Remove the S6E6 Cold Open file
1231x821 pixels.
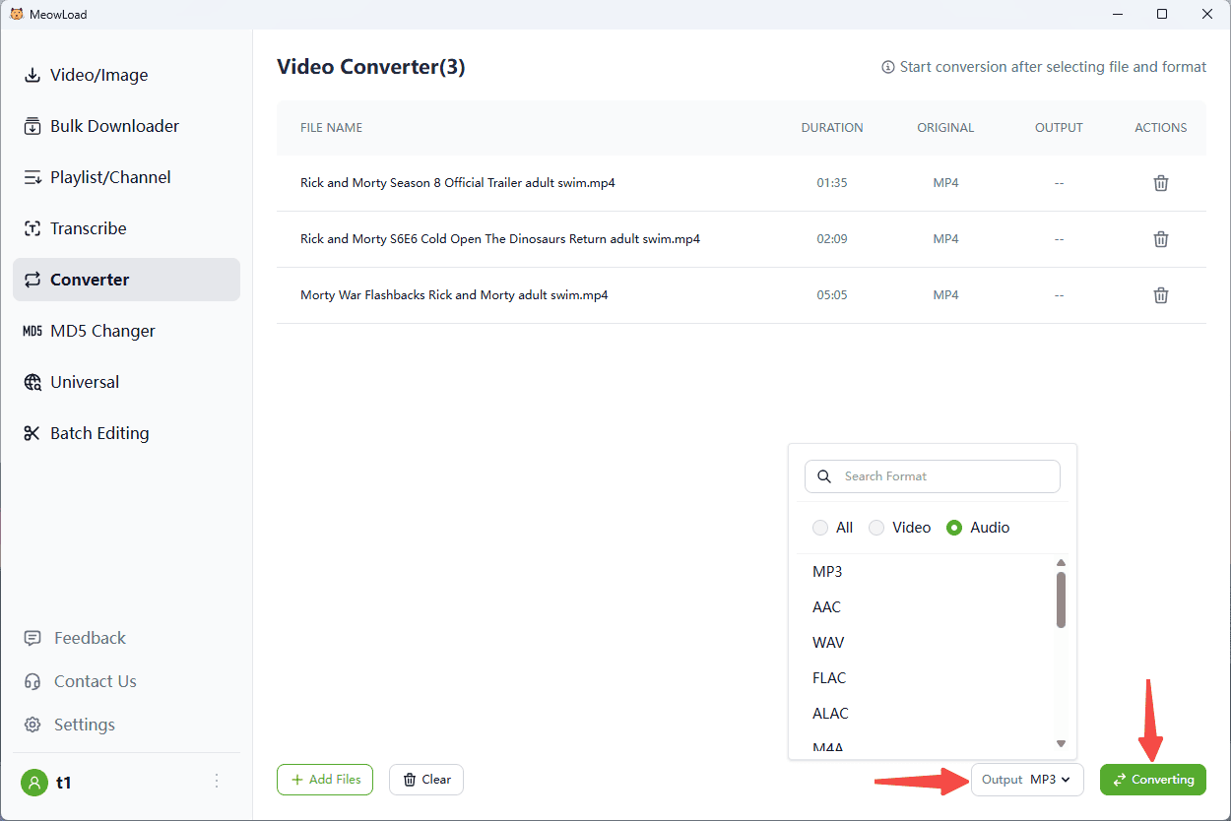(1160, 239)
